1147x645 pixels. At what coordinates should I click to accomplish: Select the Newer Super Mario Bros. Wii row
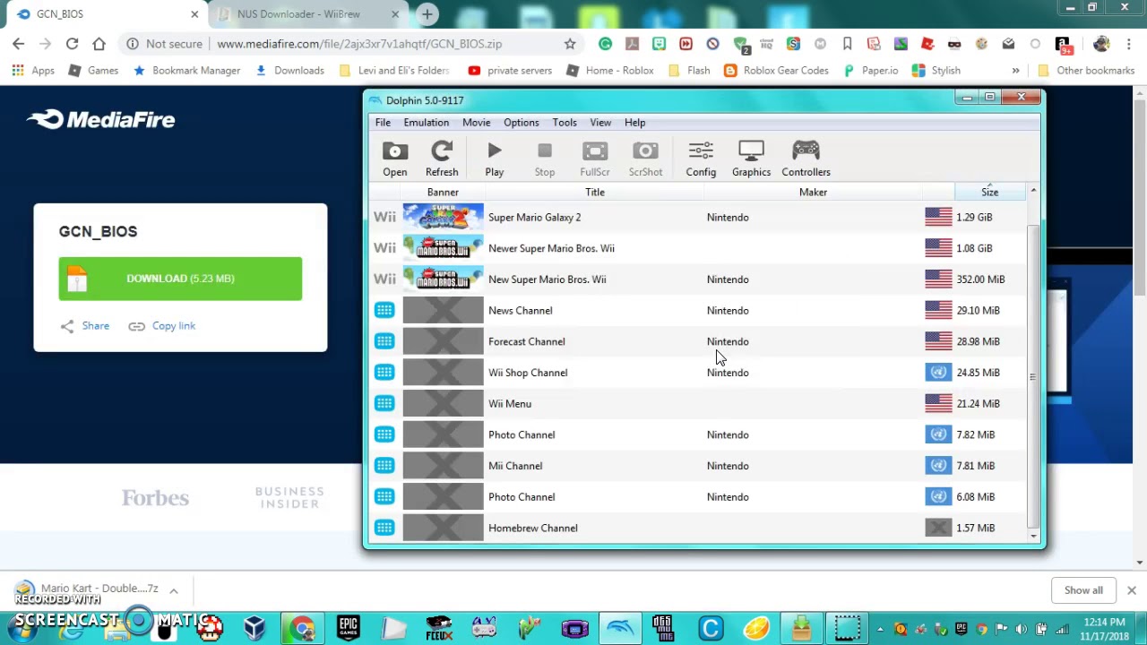[697, 248]
